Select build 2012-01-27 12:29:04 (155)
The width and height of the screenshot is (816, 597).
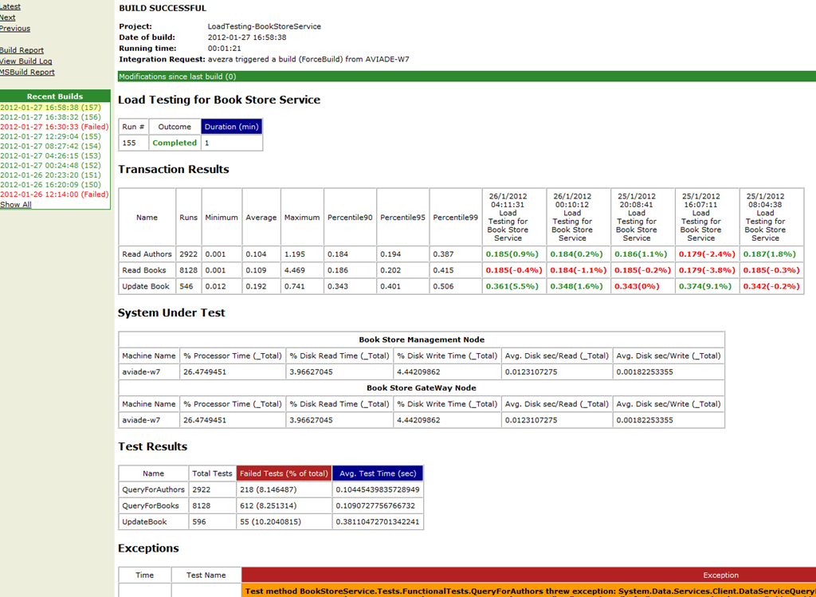[50, 136]
